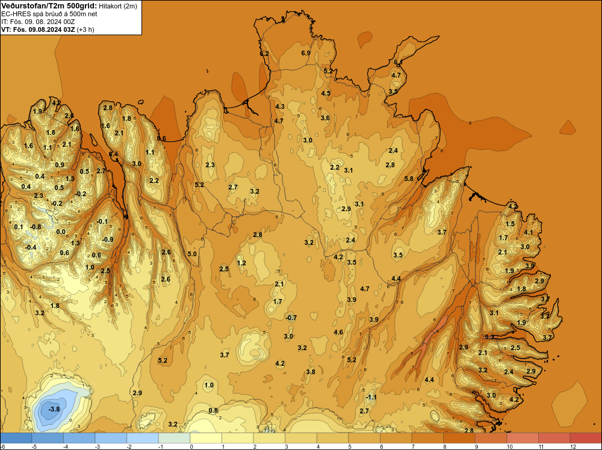
Task: Click the -0.8 temperature label
Action: (x=36, y=227)
